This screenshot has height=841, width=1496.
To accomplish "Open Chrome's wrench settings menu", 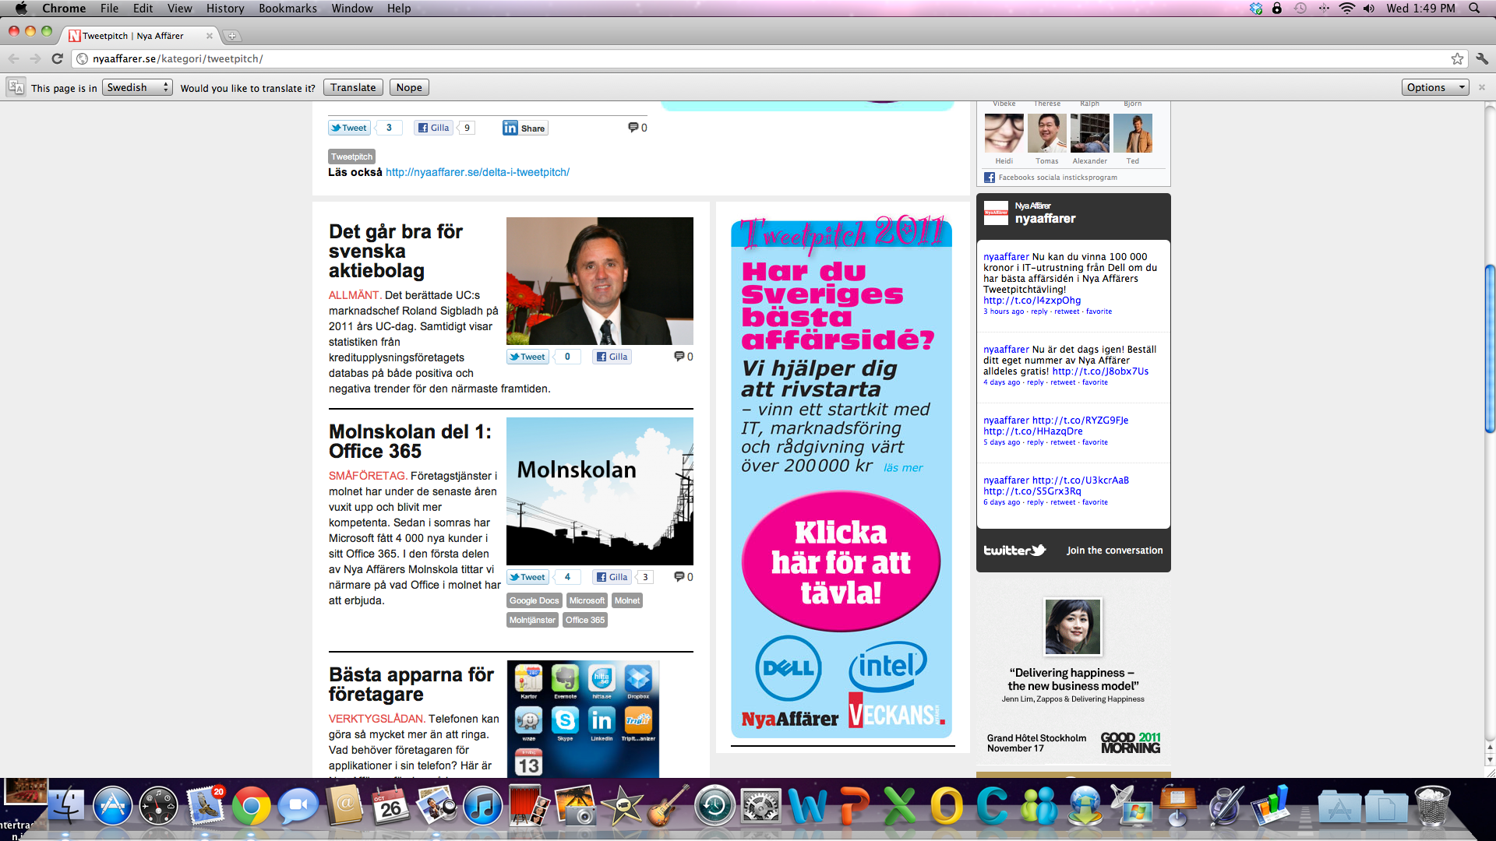I will [1482, 58].
